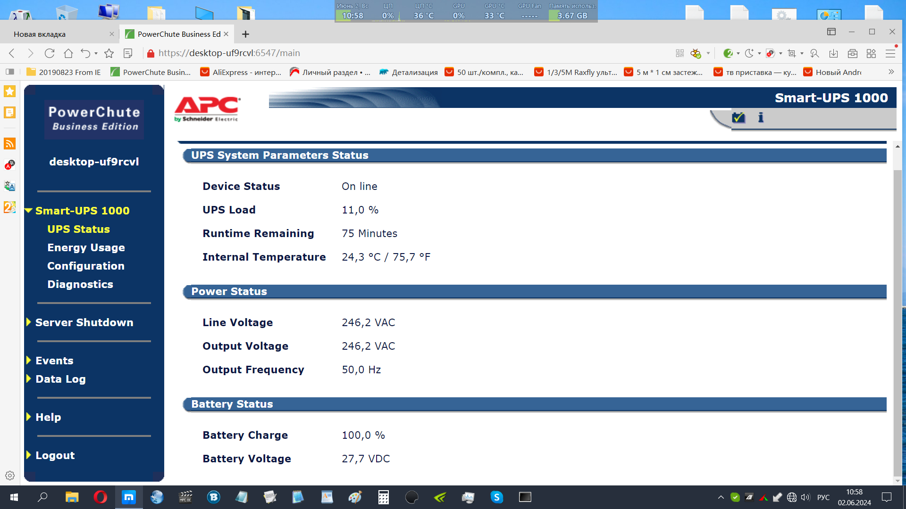Toggle the bookmarks sidebar panel button
The width and height of the screenshot is (906, 509).
pyautogui.click(x=10, y=72)
